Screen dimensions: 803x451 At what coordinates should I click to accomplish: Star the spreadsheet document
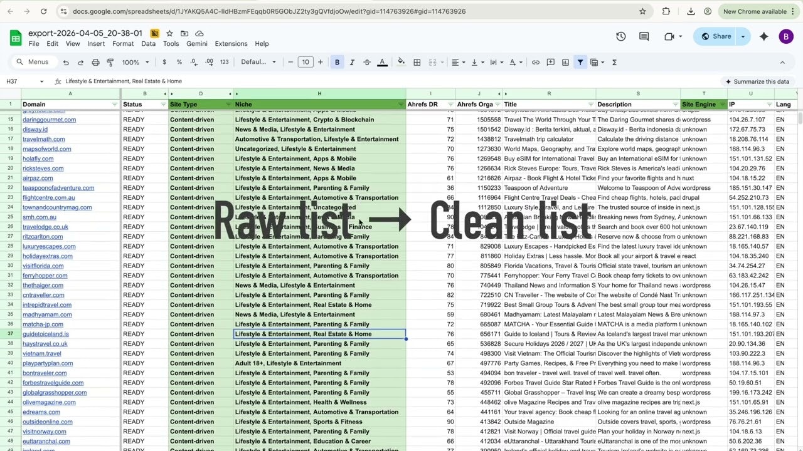click(x=171, y=33)
